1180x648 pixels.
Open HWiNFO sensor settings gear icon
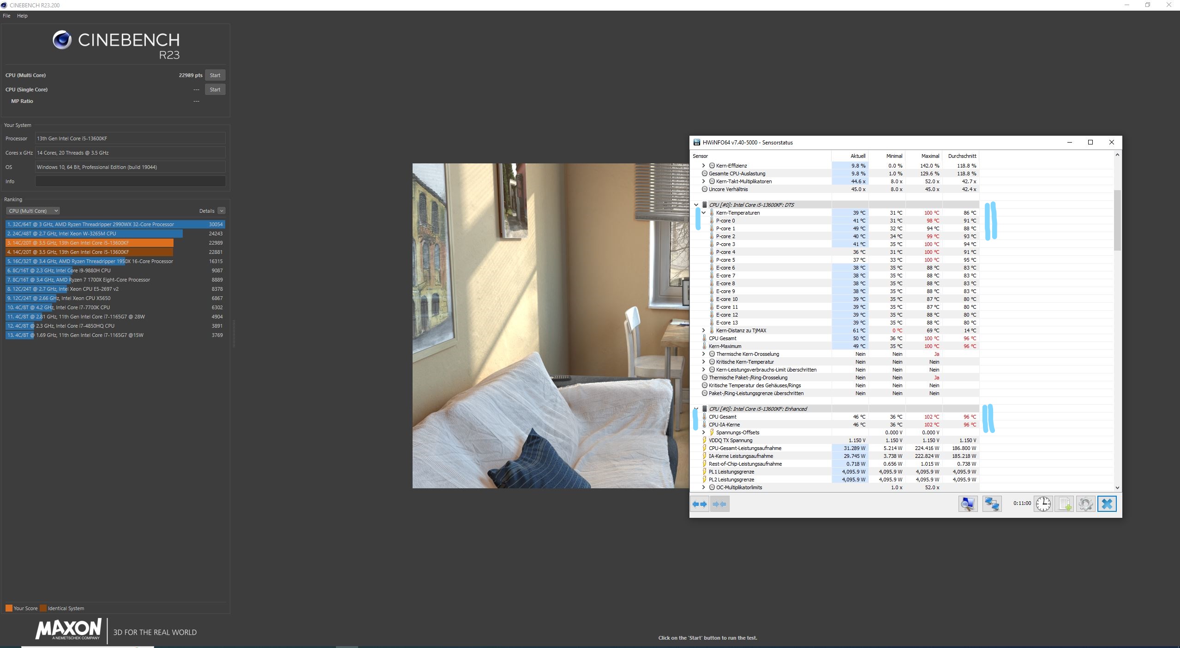tap(1085, 504)
